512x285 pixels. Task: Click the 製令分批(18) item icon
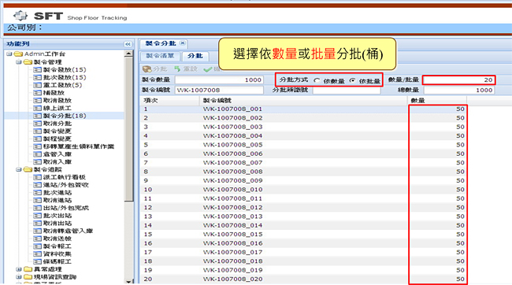pos(38,116)
